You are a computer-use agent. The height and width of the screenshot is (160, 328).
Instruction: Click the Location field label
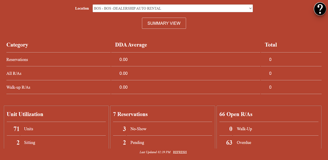click(x=82, y=8)
